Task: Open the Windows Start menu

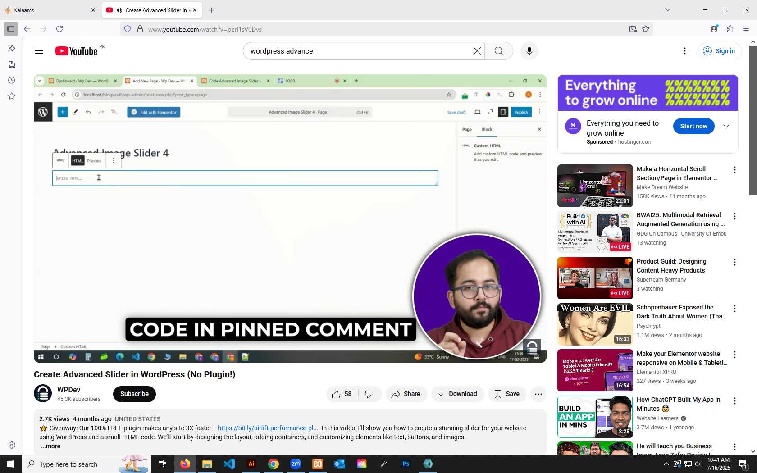Action: (11, 464)
